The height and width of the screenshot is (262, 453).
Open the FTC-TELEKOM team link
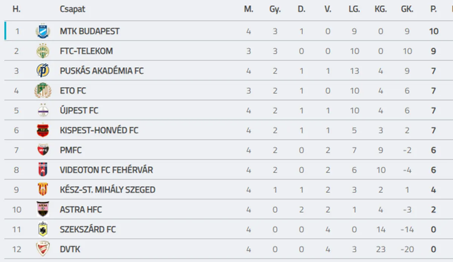click(x=86, y=51)
